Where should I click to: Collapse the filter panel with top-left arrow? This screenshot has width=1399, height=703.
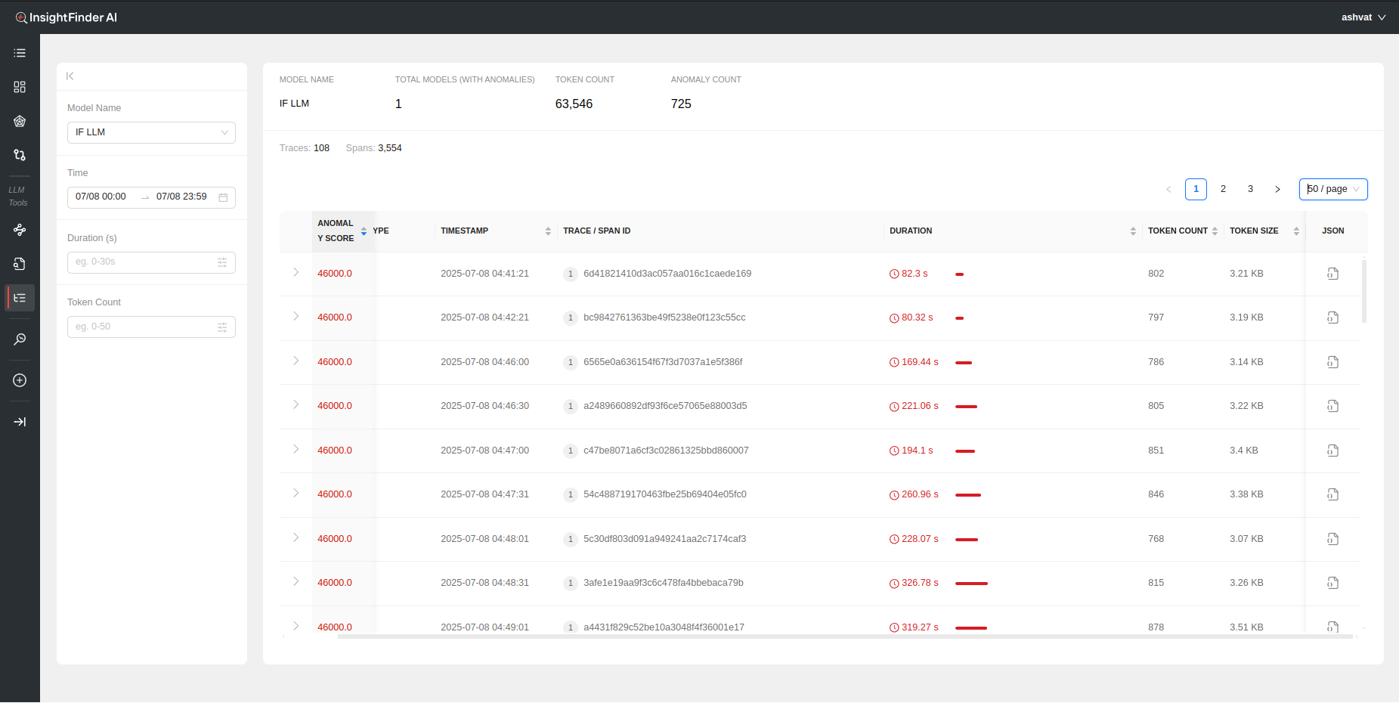pyautogui.click(x=70, y=76)
